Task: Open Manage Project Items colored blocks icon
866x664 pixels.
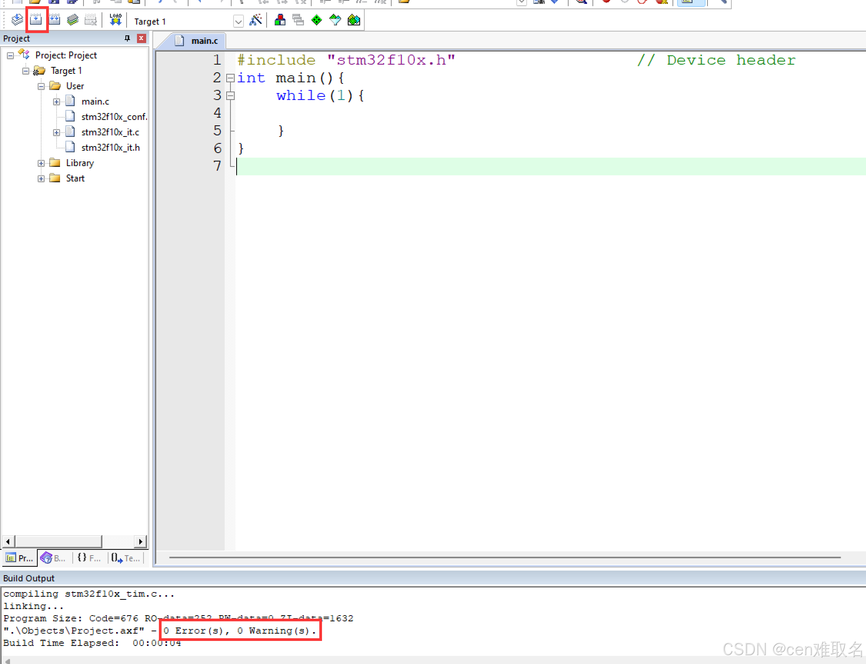Action: (280, 20)
